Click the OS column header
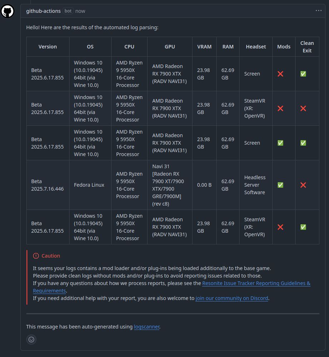 click(x=90, y=47)
